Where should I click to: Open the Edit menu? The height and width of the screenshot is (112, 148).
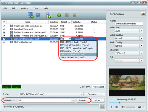(14, 9)
